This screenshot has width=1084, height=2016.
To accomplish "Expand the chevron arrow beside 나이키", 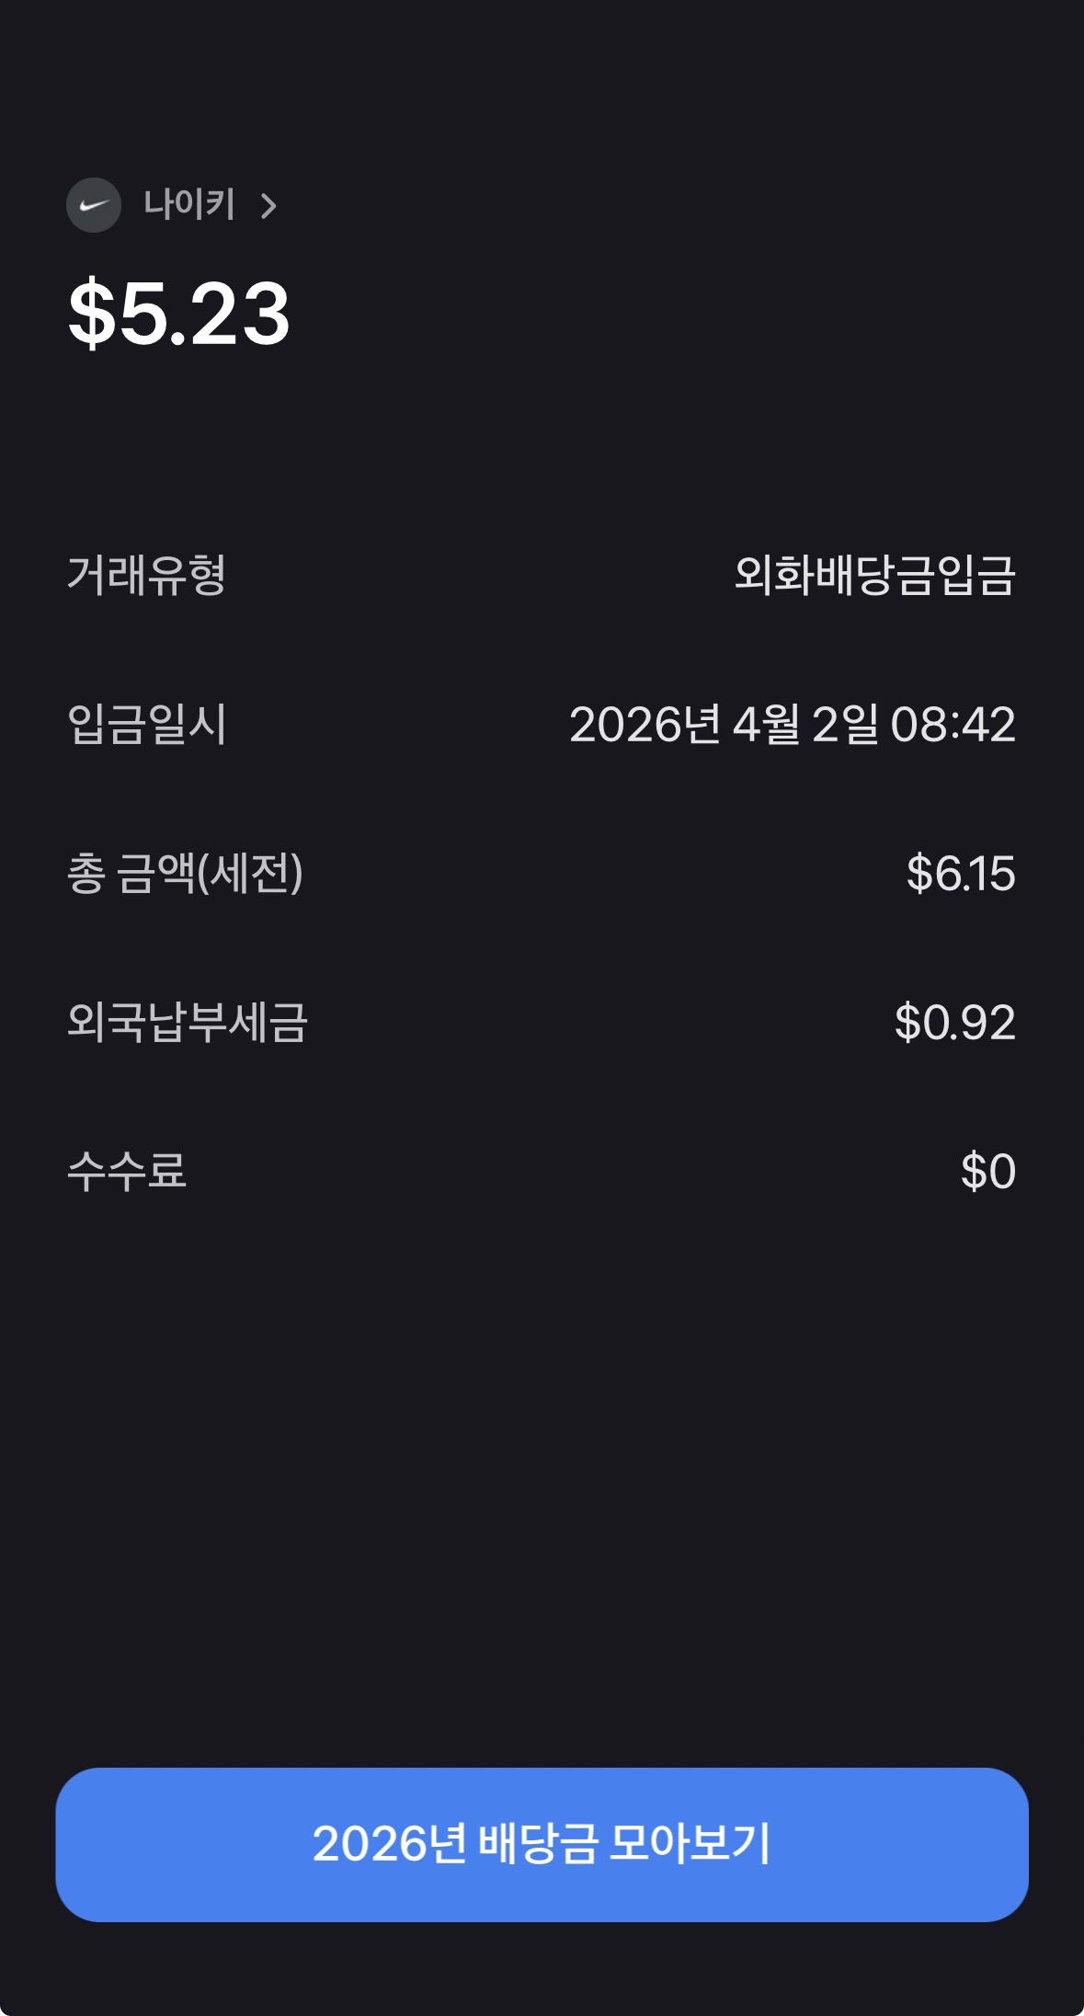I will [268, 206].
